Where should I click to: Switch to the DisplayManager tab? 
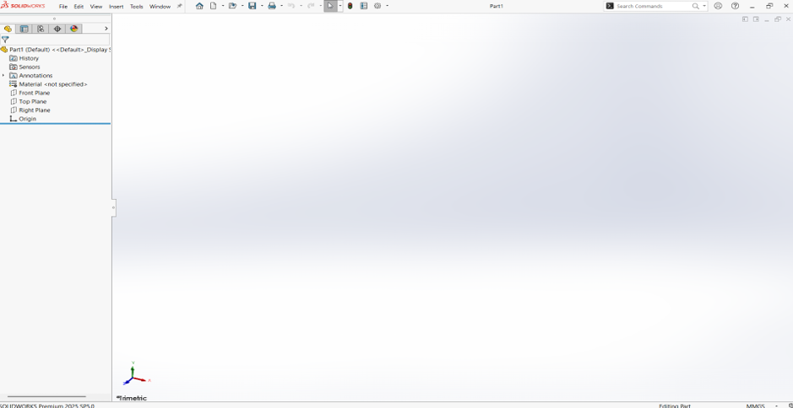(73, 29)
